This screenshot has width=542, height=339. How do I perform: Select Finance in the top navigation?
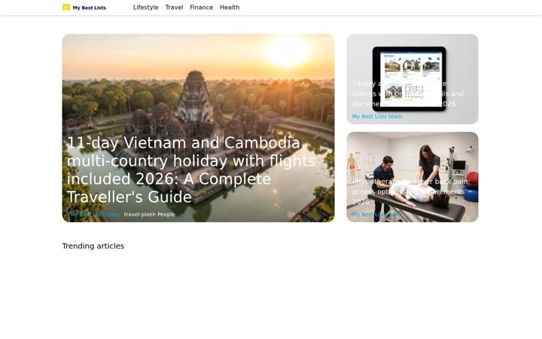201,8
